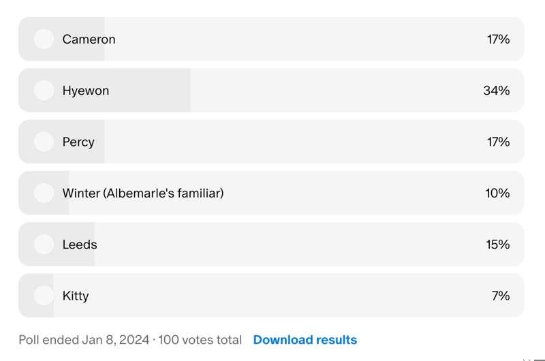The width and height of the screenshot is (545, 361).
Task: Click the Kitty name label
Action: [x=76, y=296]
